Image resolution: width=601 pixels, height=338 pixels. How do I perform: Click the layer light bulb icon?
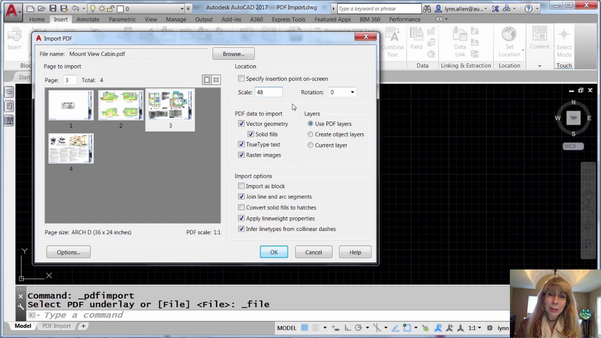[92, 8]
